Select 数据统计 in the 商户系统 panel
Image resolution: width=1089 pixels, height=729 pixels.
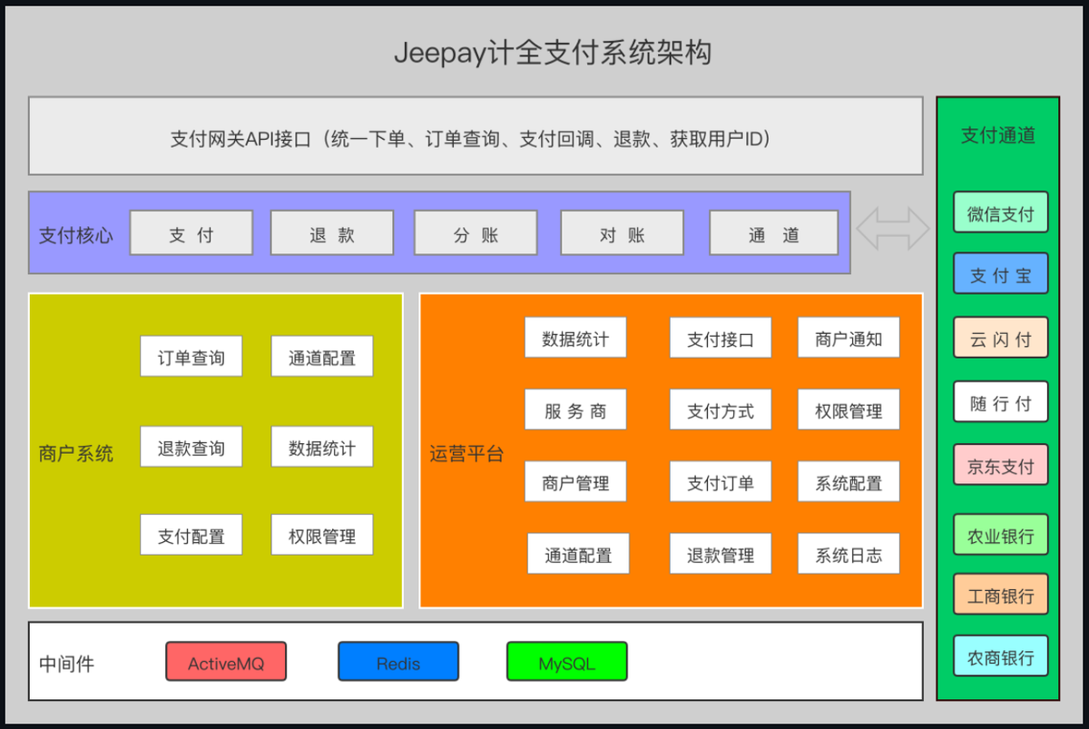(x=322, y=447)
